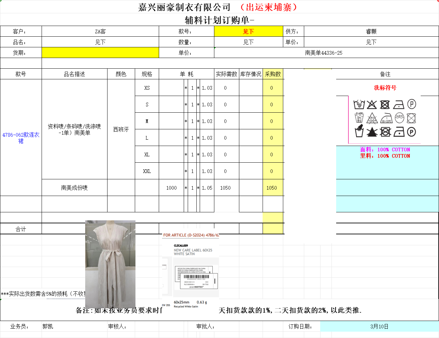Select the 南美单44336-25 cell

tap(323, 53)
